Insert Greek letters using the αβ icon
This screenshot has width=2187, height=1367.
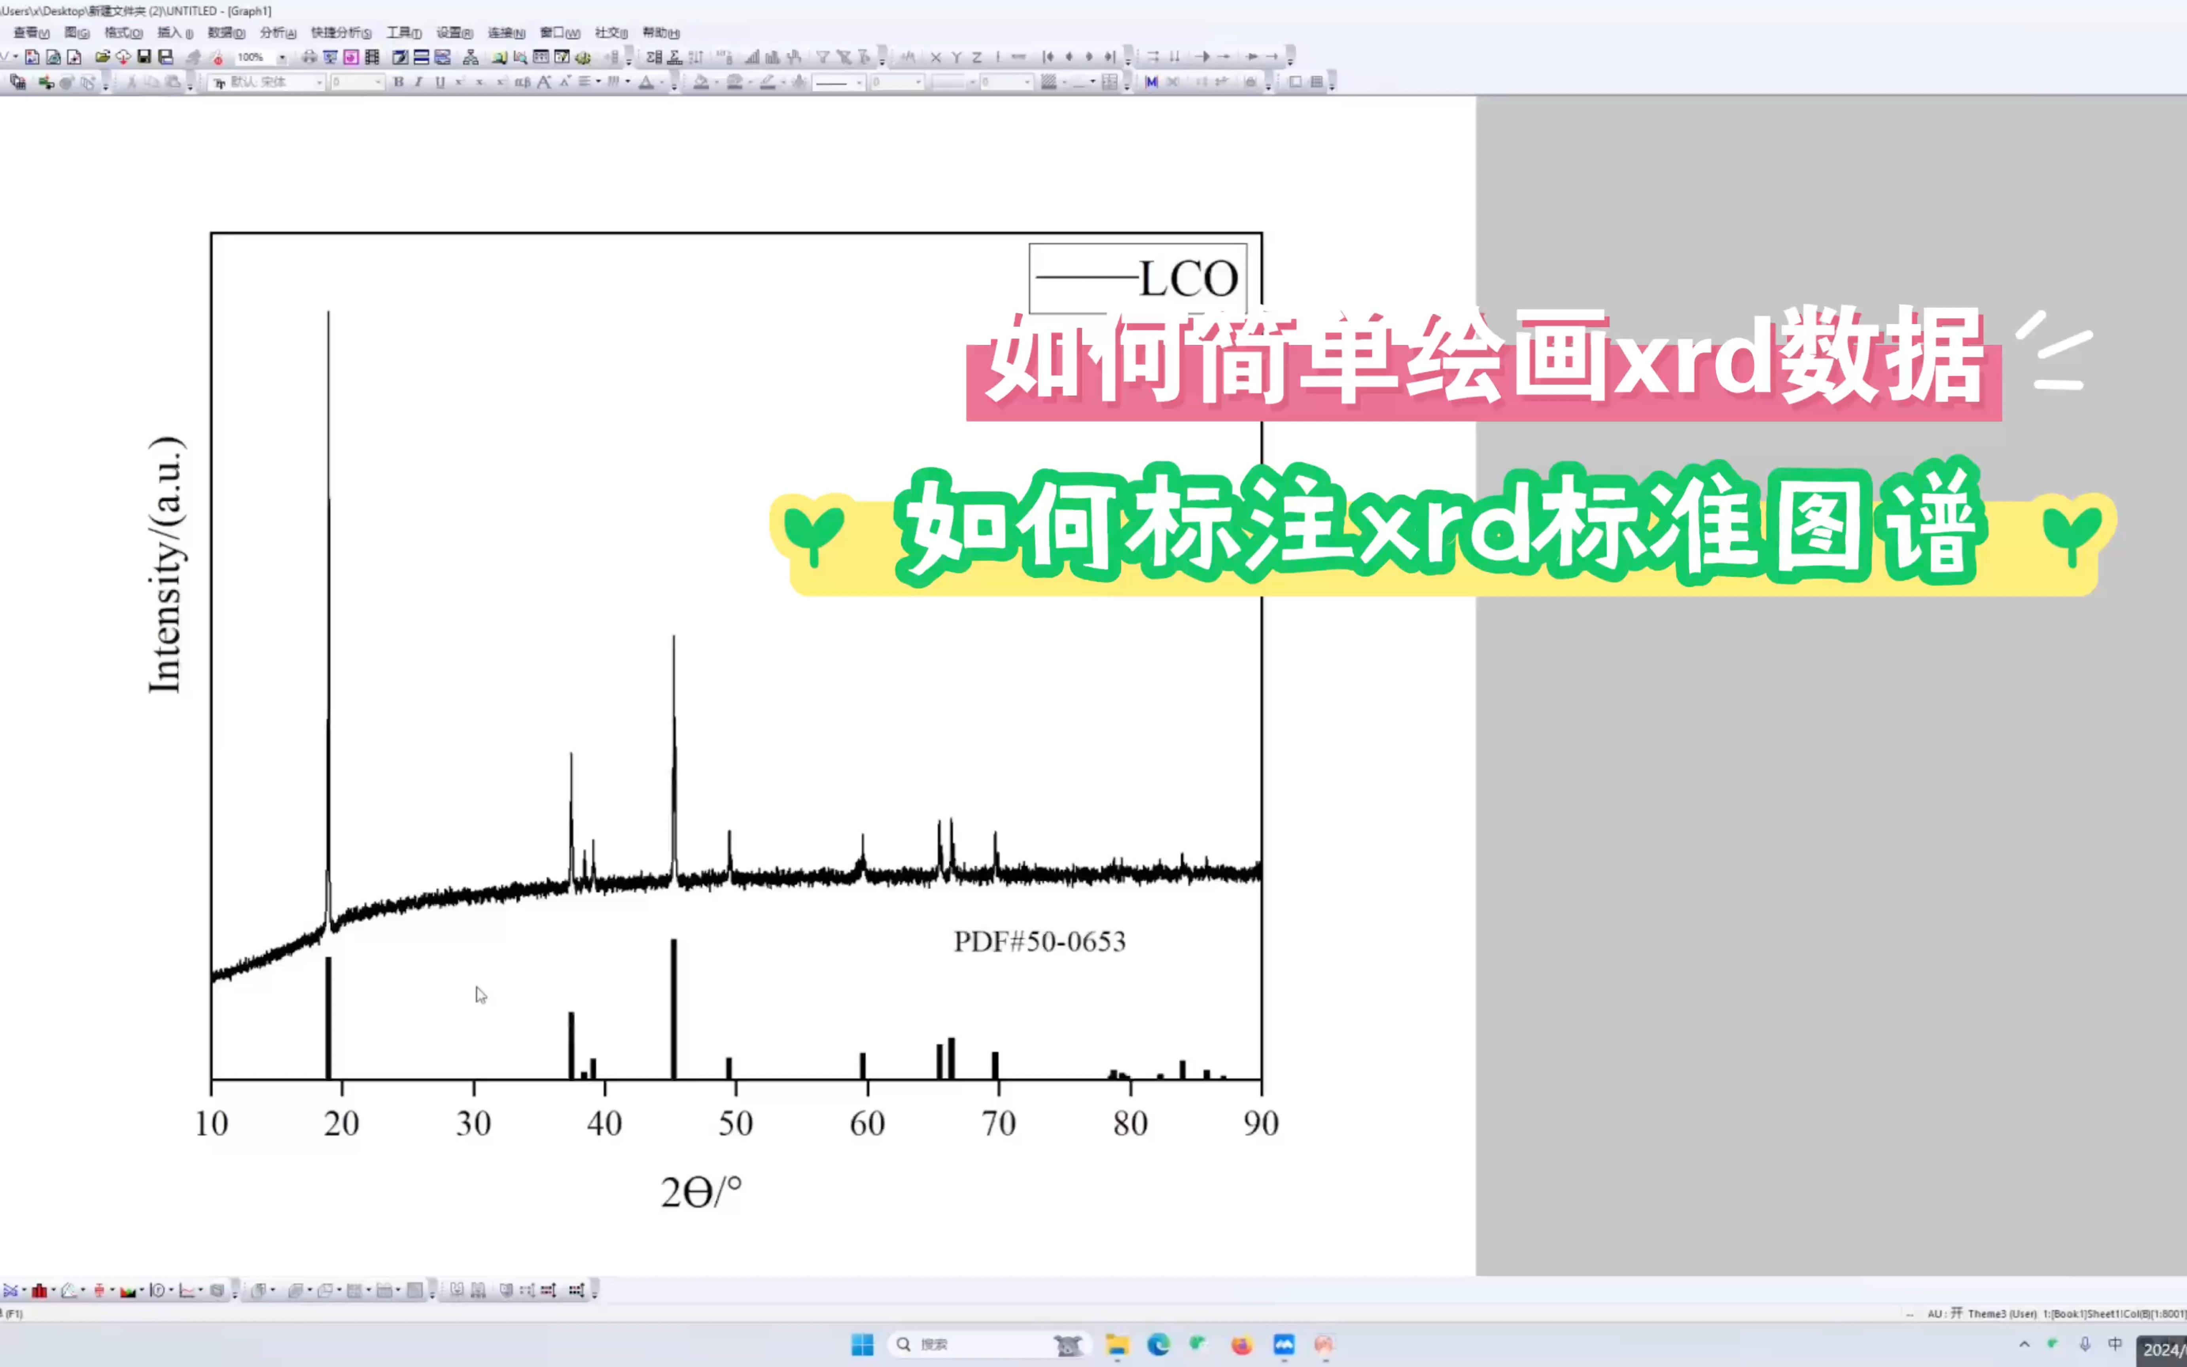[x=522, y=81]
